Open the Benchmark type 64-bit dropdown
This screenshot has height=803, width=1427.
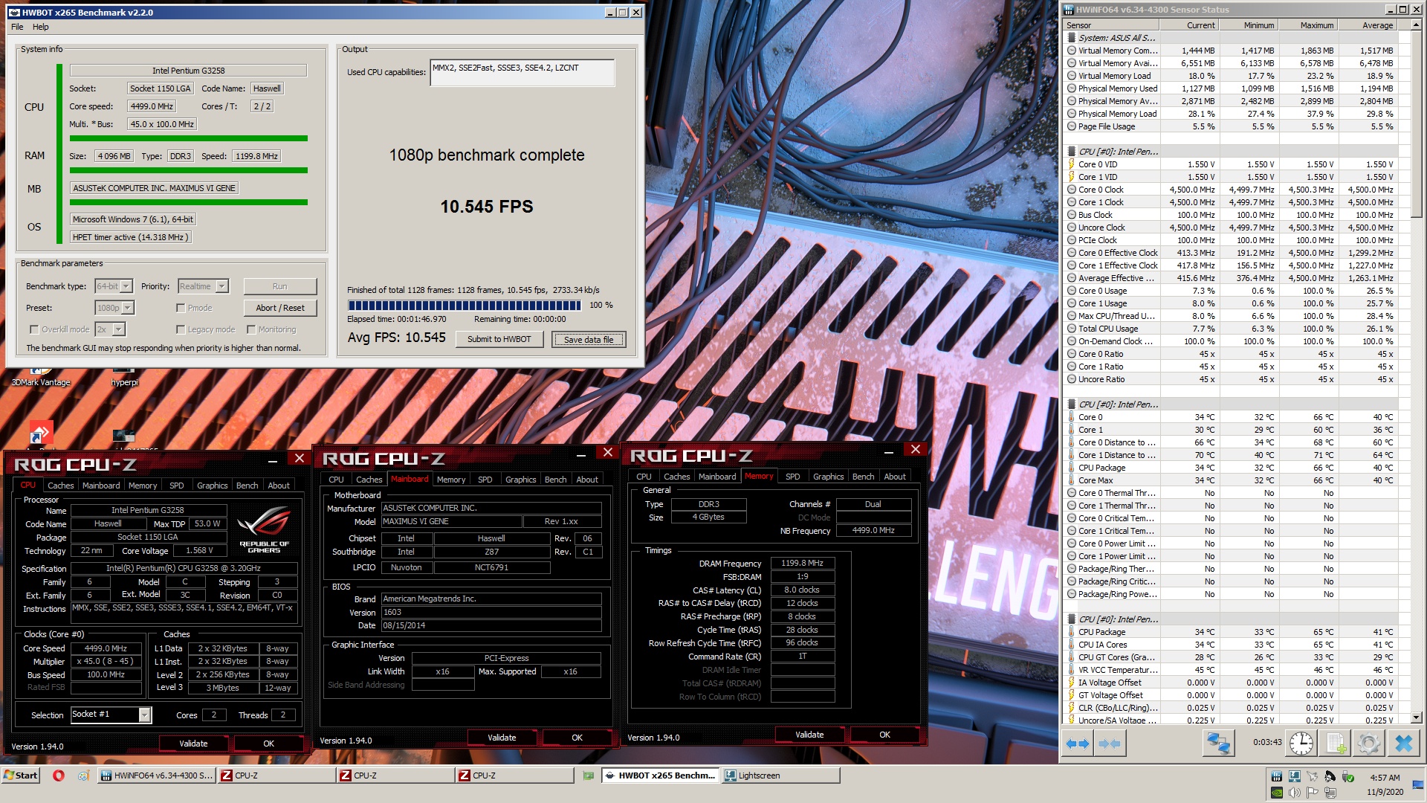pos(114,286)
